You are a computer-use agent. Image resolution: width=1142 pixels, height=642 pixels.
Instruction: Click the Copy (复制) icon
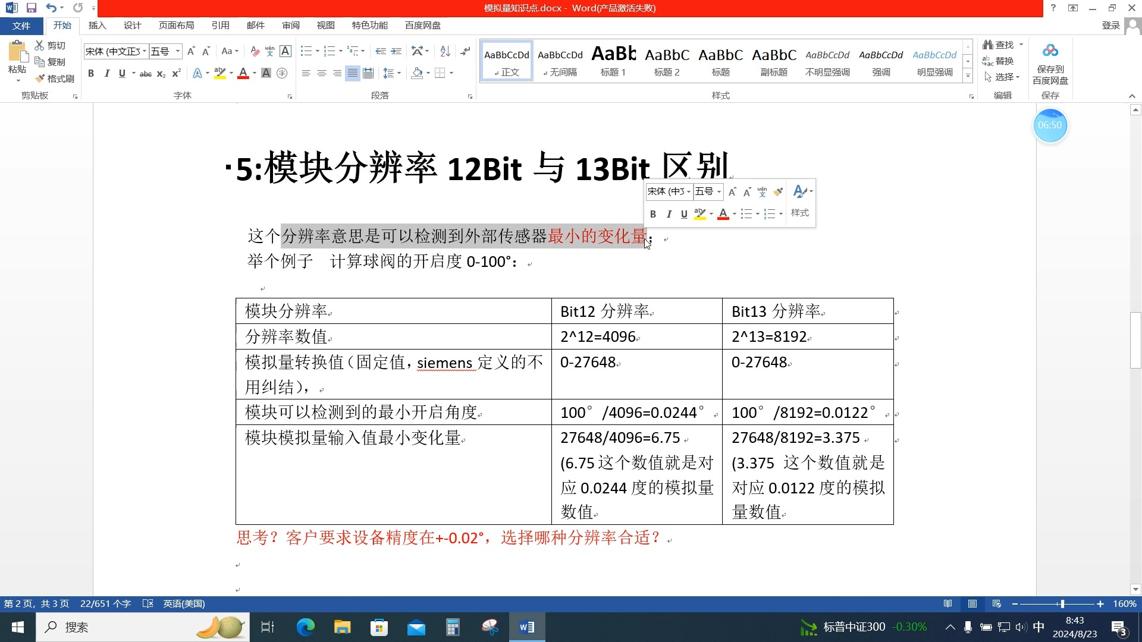tap(50, 61)
